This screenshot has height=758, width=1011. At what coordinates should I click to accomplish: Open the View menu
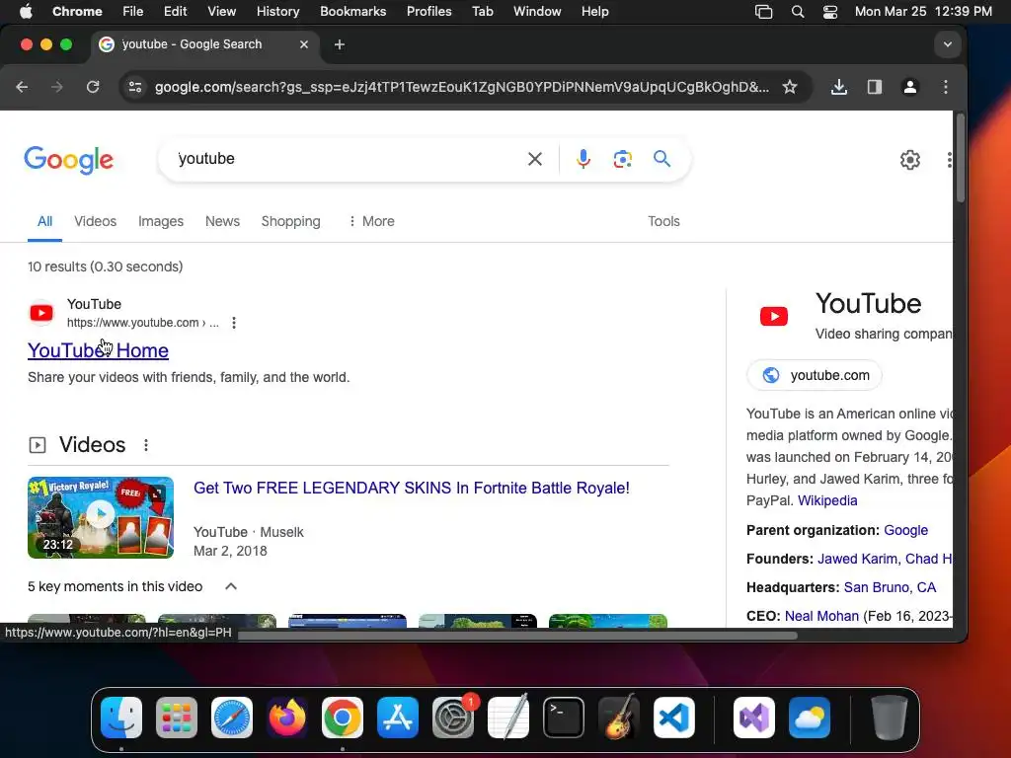222,12
